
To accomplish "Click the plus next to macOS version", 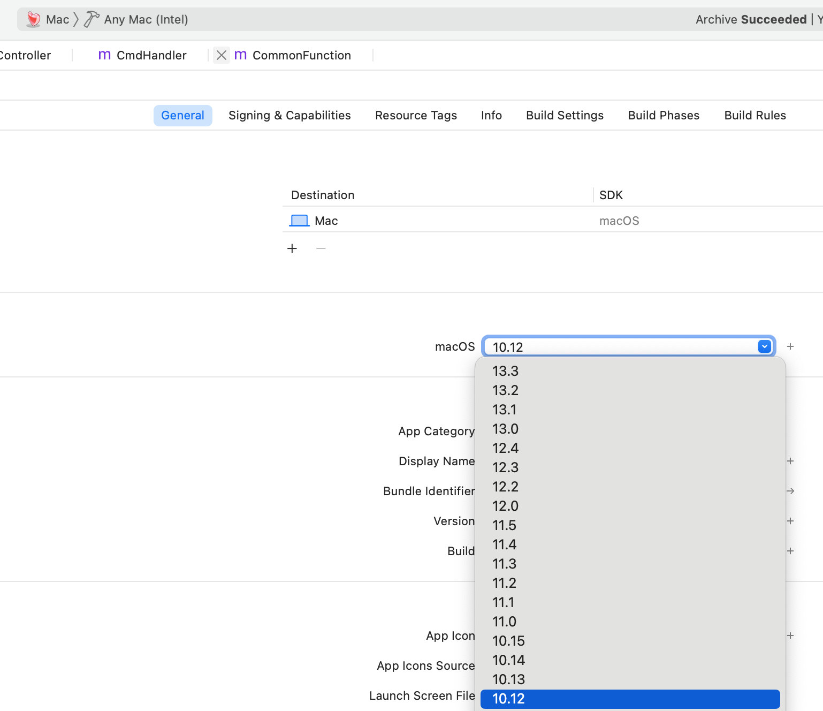I will click(790, 346).
